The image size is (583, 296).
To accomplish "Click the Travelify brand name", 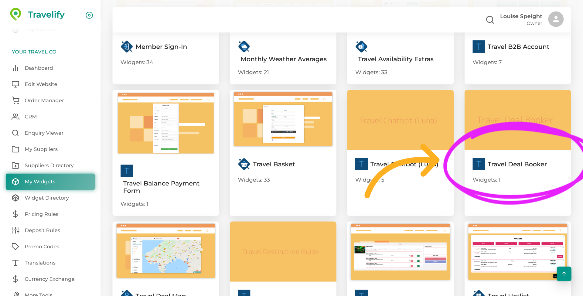I will [46, 15].
